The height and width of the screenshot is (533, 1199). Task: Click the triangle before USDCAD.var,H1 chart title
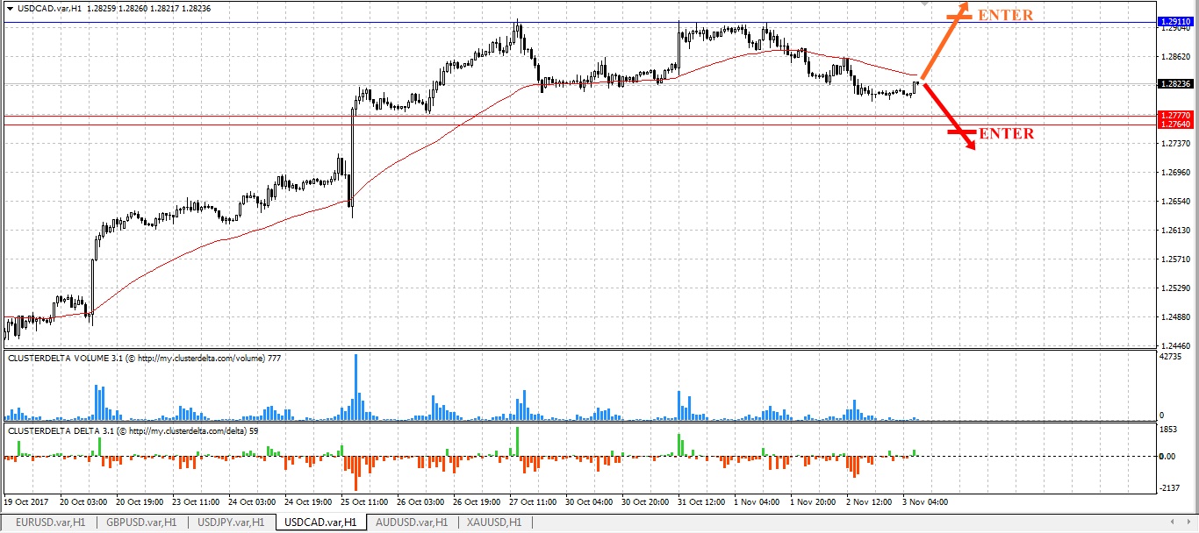pyautogui.click(x=9, y=8)
